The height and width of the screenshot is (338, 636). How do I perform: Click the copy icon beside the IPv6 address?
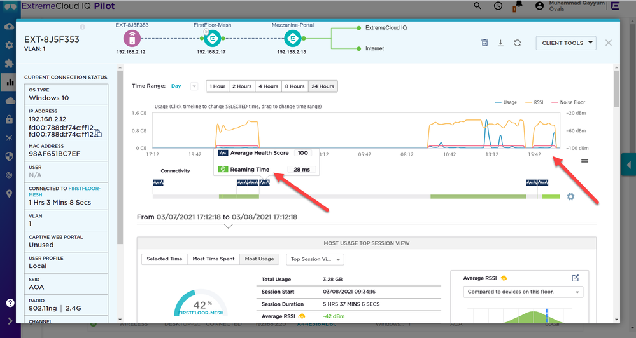click(99, 133)
